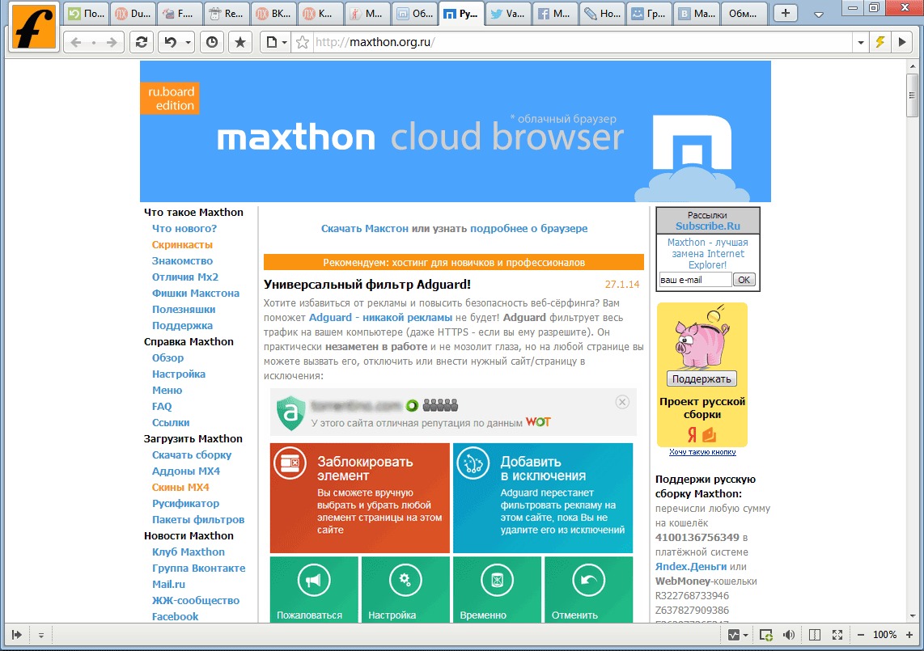Click the 'ваш e-mail' subscription field
The image size is (924, 651).
[x=695, y=280]
